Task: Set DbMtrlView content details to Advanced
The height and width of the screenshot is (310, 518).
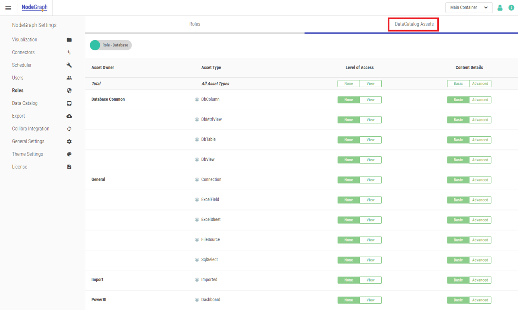Action: point(480,120)
